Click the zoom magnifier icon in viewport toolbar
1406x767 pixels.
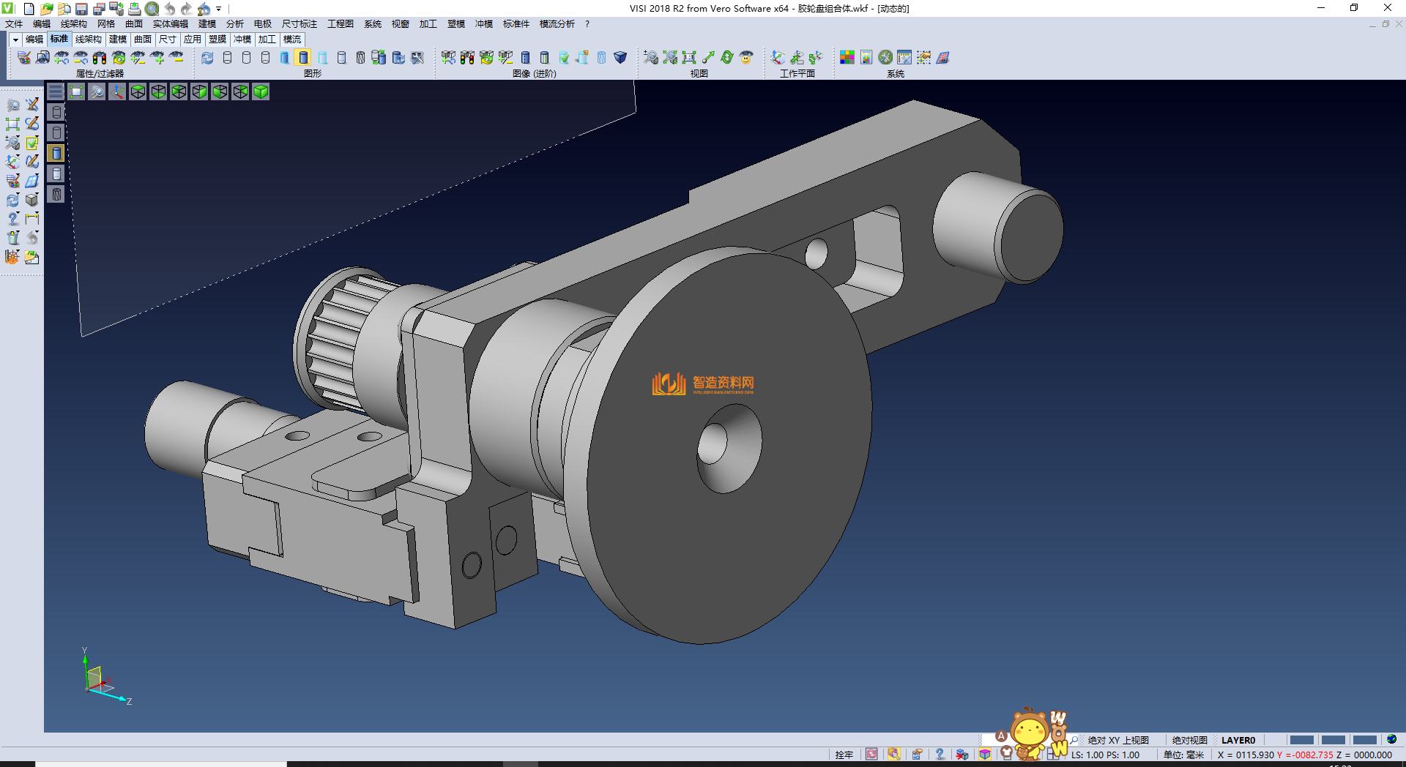[x=97, y=91]
